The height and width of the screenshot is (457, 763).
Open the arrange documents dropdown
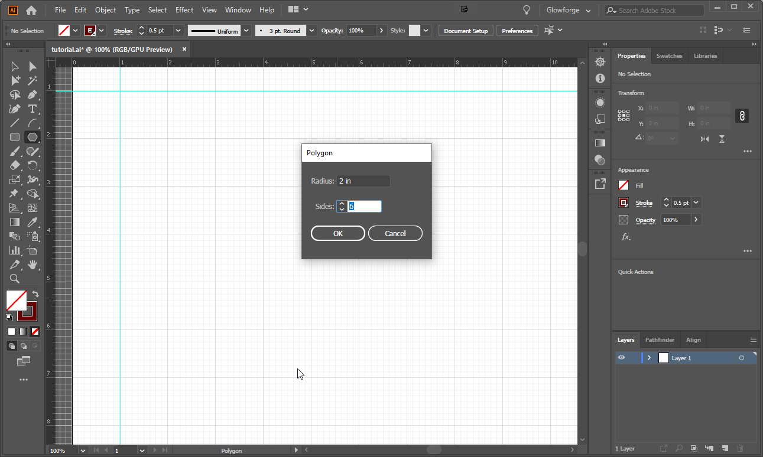298,10
